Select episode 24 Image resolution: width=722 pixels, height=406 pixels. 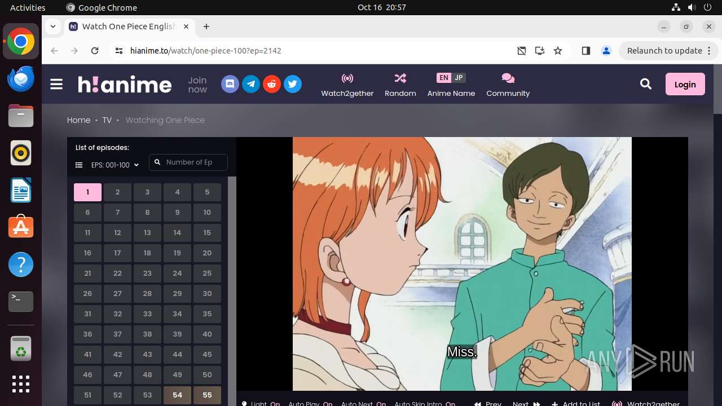point(177,273)
